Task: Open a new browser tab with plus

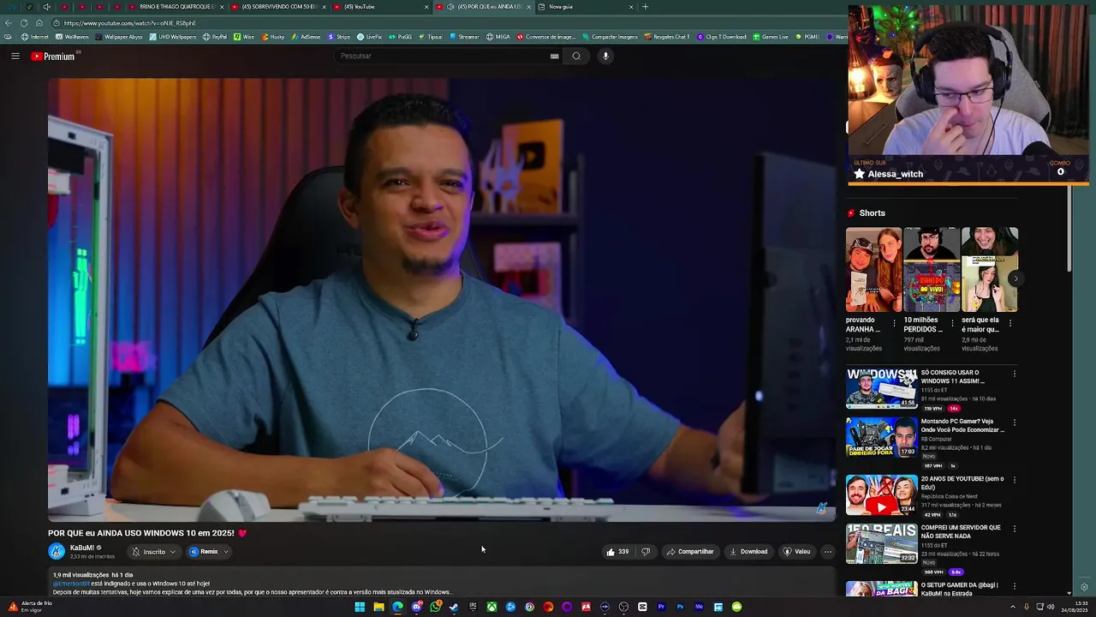Action: pyautogui.click(x=646, y=7)
